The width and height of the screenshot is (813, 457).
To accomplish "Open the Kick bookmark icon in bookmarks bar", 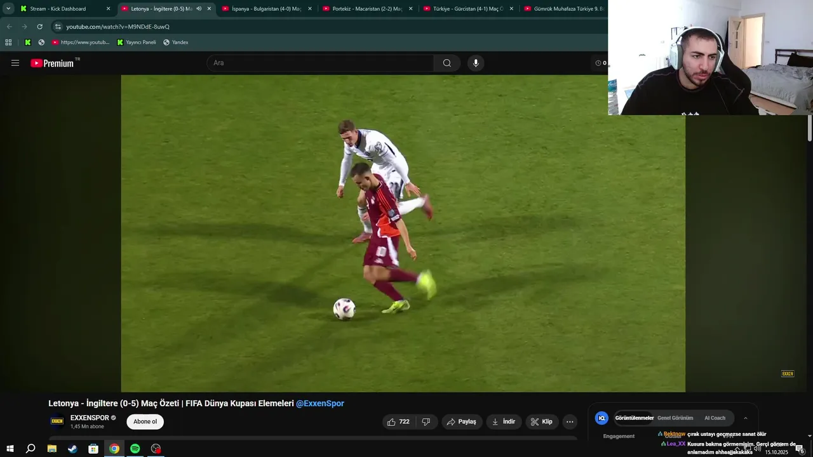I will tap(28, 43).
